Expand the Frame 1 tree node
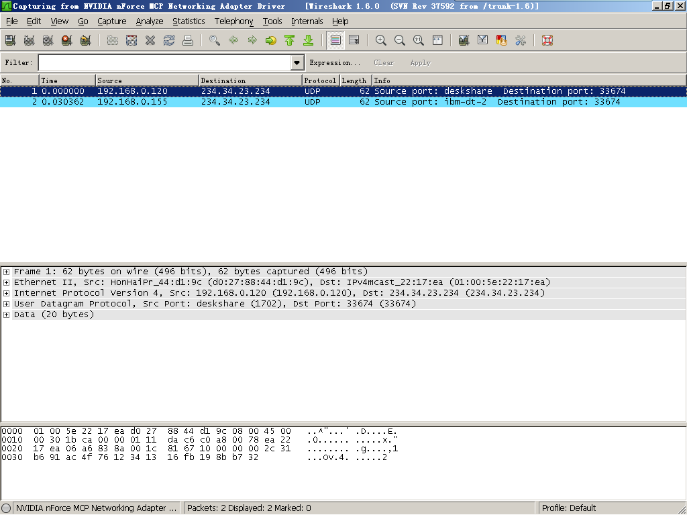The image size is (687, 515). 7,272
